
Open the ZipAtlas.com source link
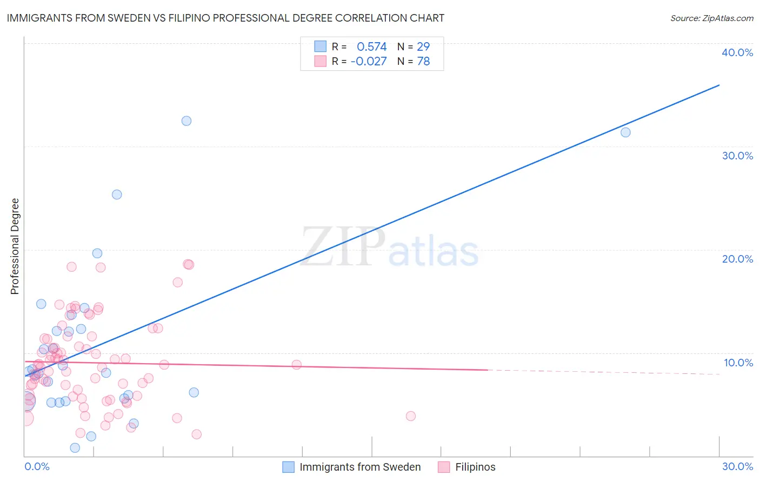[x=712, y=18]
